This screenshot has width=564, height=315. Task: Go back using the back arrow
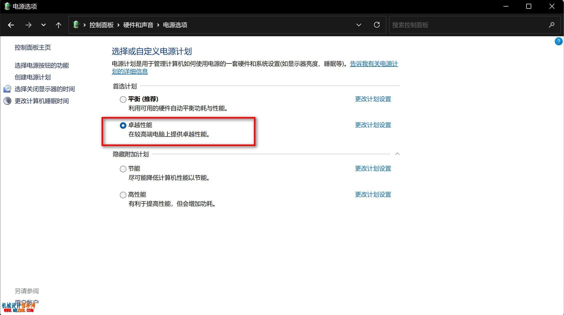tap(11, 25)
